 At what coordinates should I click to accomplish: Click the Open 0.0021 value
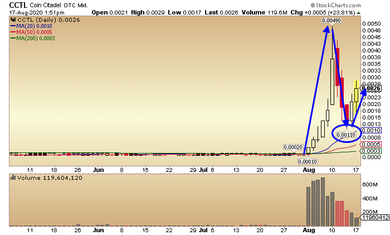[x=110, y=12]
